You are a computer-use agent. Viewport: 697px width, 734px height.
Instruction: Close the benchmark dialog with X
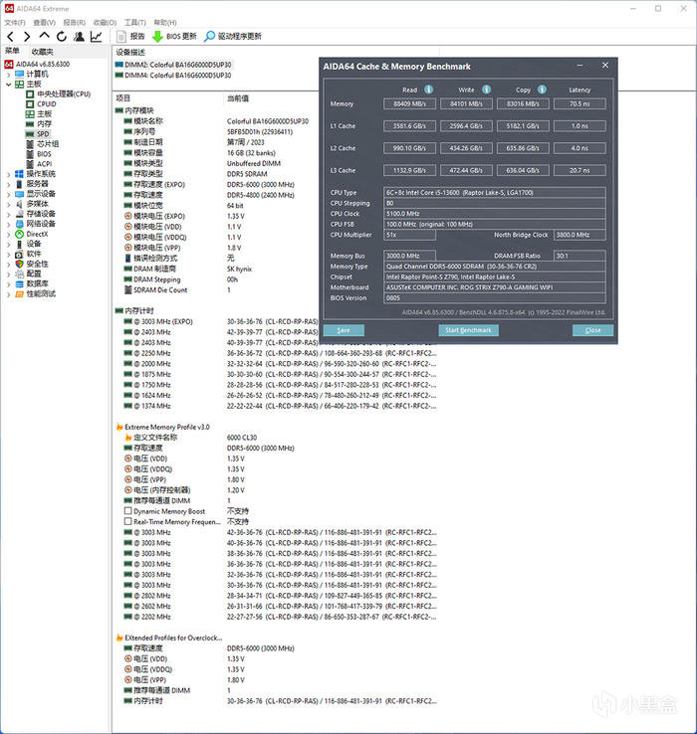click(x=605, y=66)
